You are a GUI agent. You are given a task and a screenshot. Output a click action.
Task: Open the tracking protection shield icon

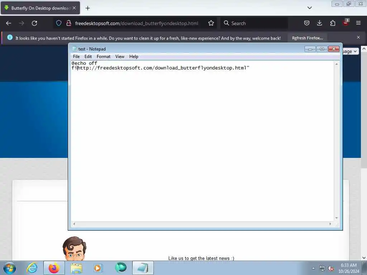(59, 23)
